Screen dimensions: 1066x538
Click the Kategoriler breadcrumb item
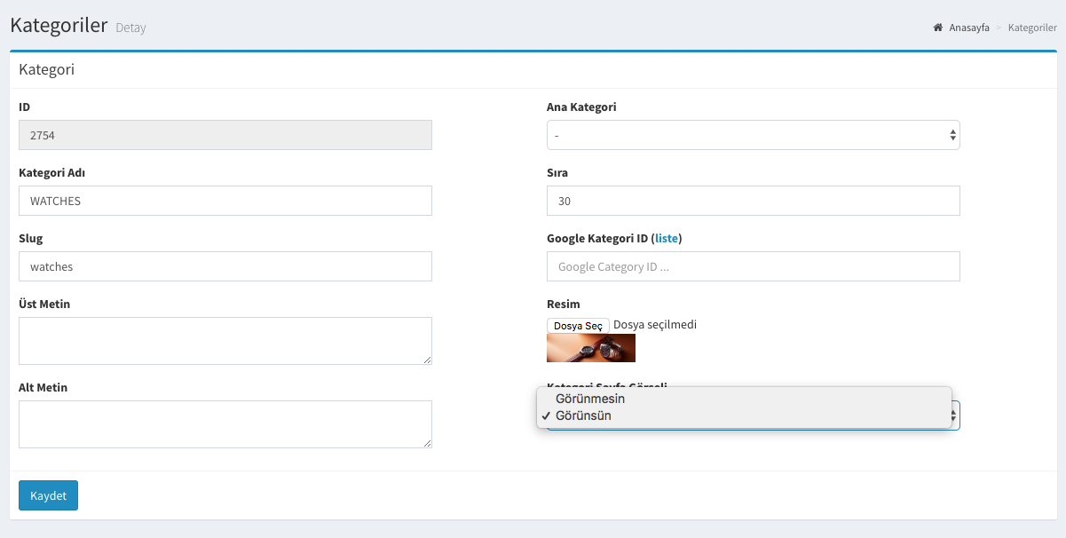click(1032, 28)
